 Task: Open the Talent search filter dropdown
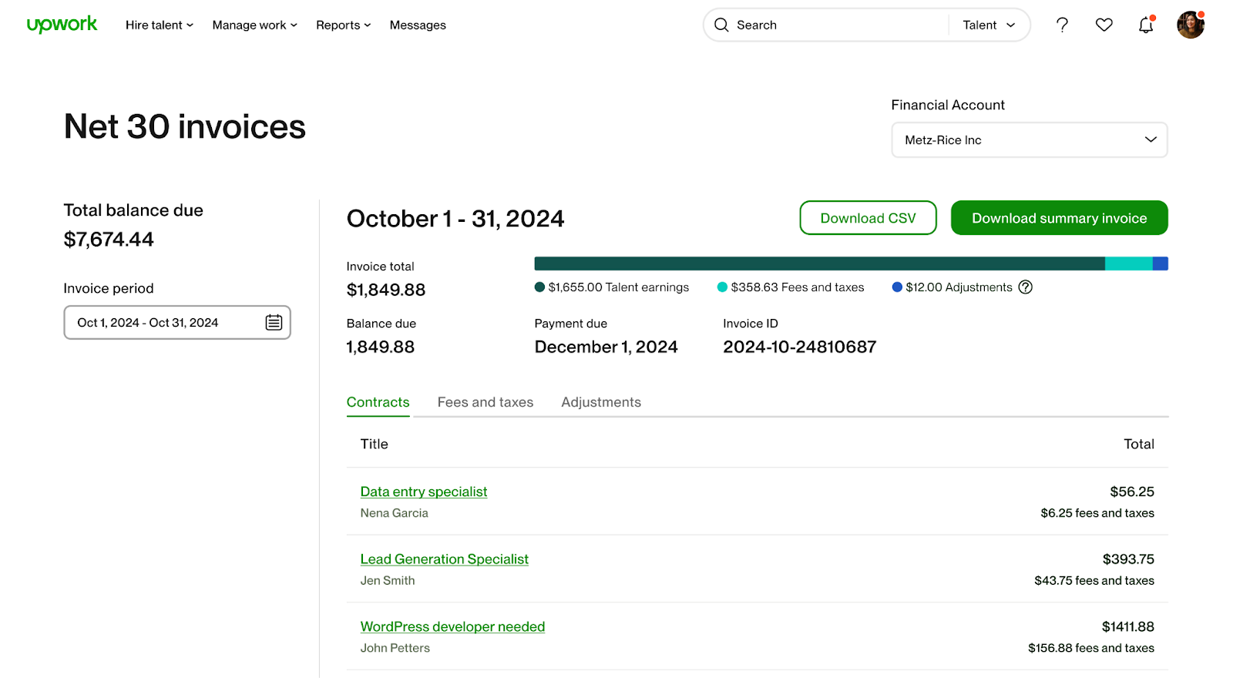(x=989, y=25)
